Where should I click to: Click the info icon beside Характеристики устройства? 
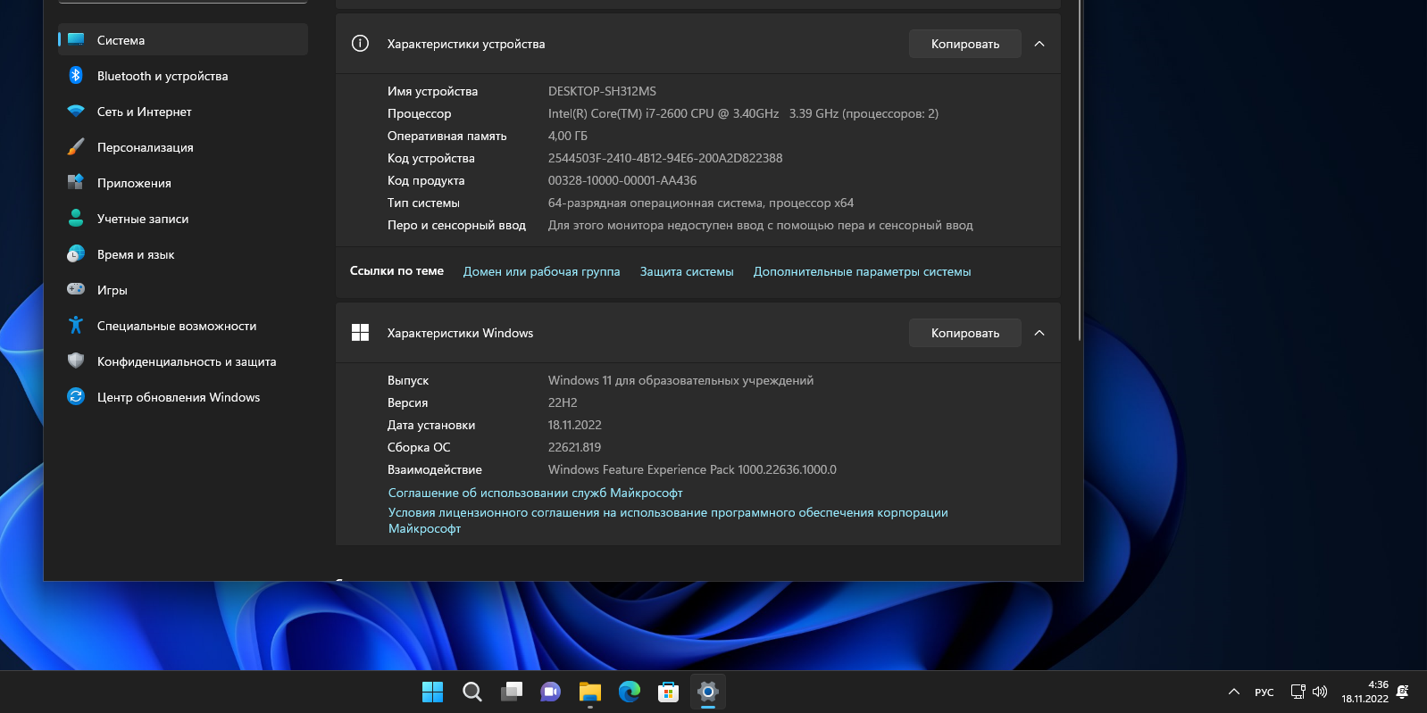point(360,44)
